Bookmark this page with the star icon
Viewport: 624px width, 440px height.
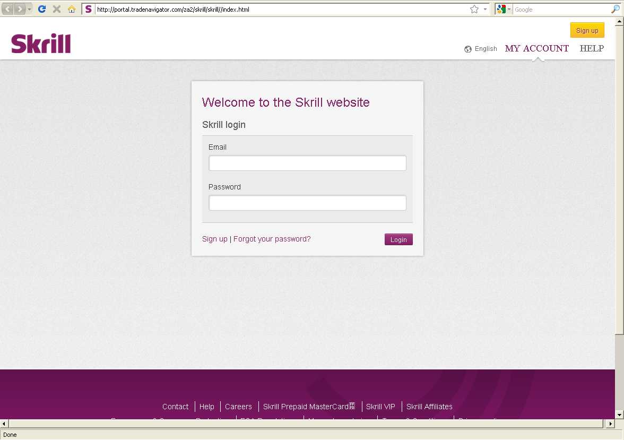tap(474, 9)
